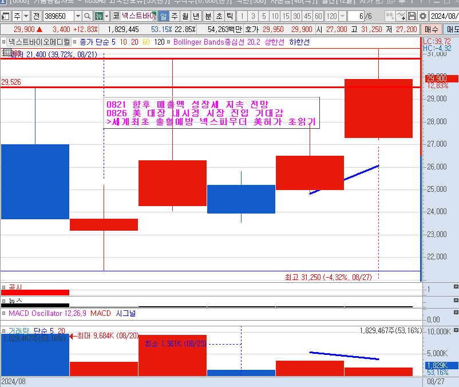
Task: Open the dropdown next to 주 at far left
Action: [26, 16]
